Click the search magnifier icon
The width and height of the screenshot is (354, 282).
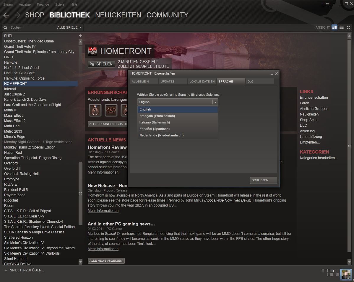click(5, 27)
